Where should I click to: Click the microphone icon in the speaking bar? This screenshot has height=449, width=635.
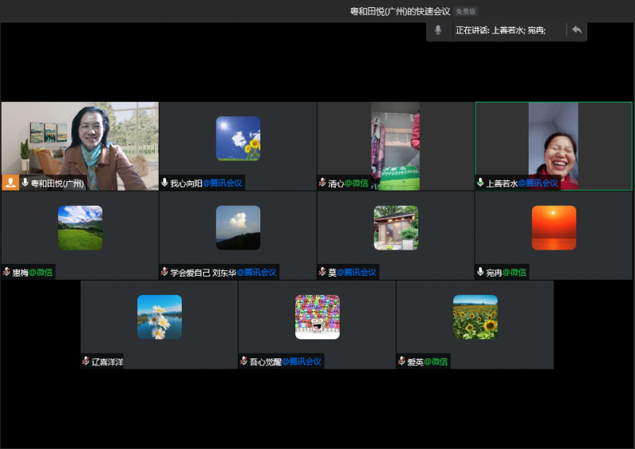pos(437,30)
